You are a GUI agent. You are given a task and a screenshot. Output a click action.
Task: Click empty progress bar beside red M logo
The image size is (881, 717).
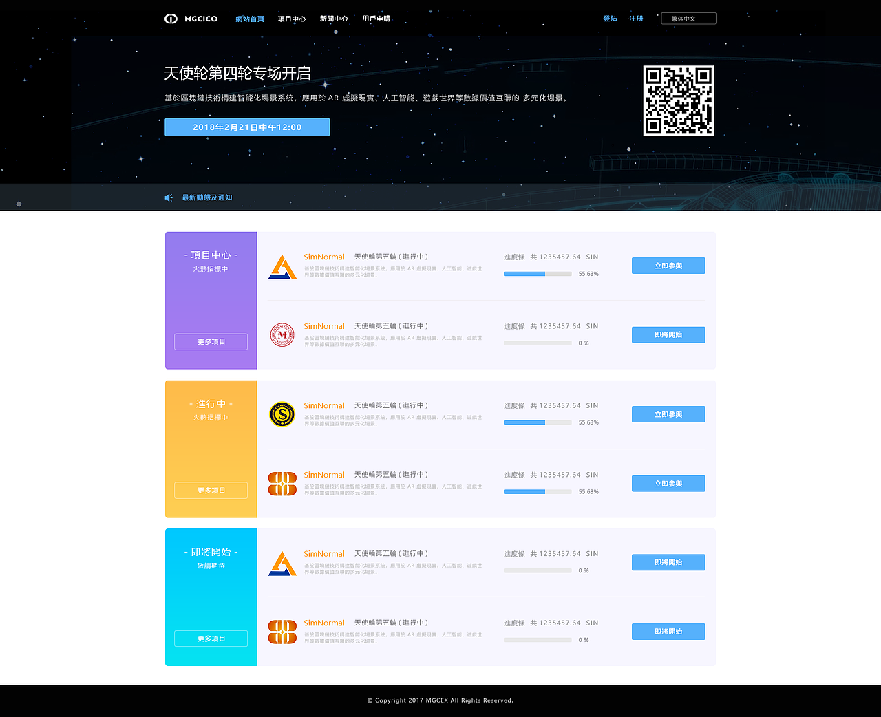538,343
